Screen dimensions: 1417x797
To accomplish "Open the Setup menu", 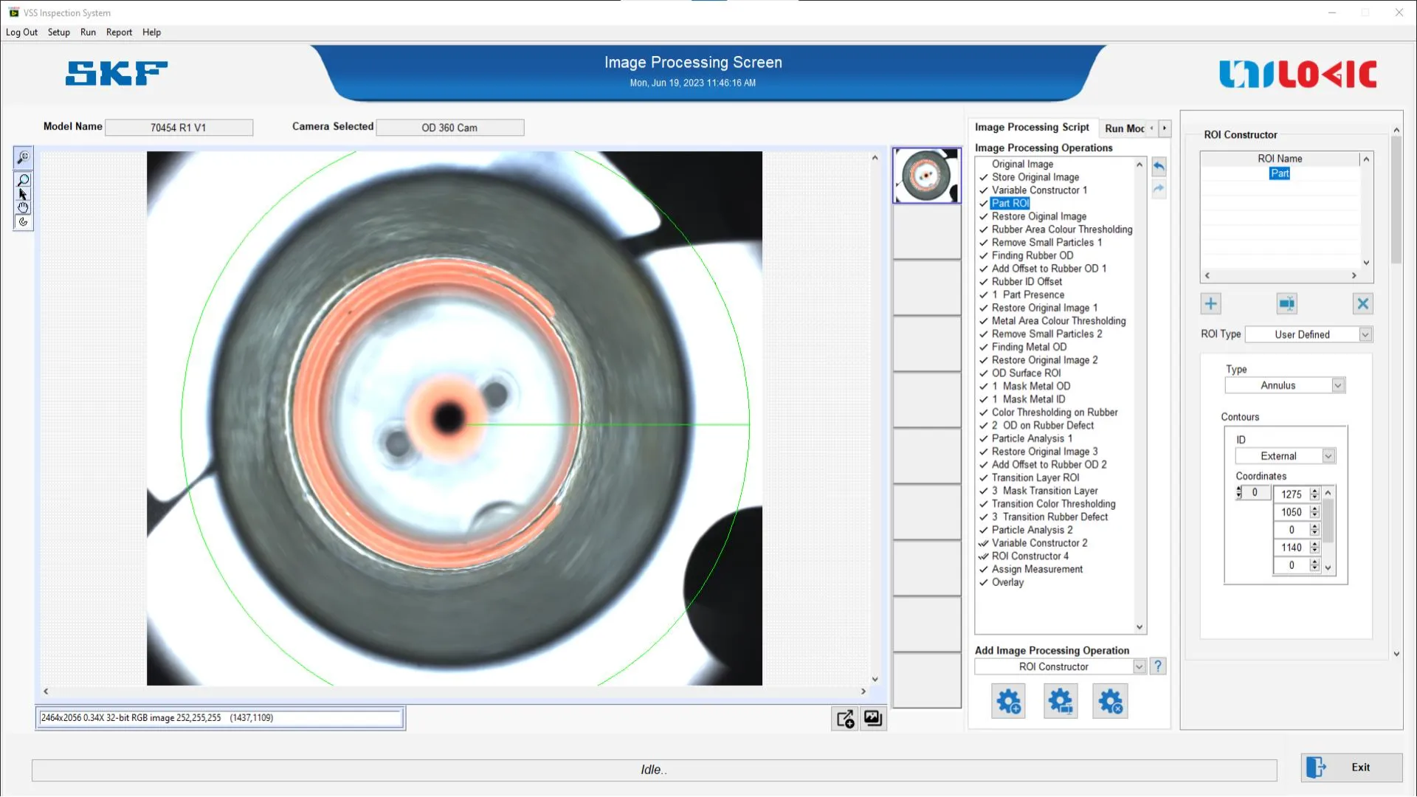I will pos(58,32).
